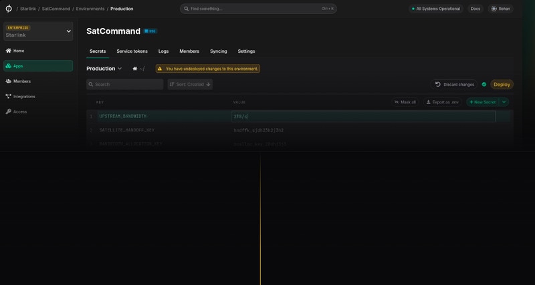Switch to the Service tokens tab
This screenshot has height=285, width=535.
pos(132,51)
